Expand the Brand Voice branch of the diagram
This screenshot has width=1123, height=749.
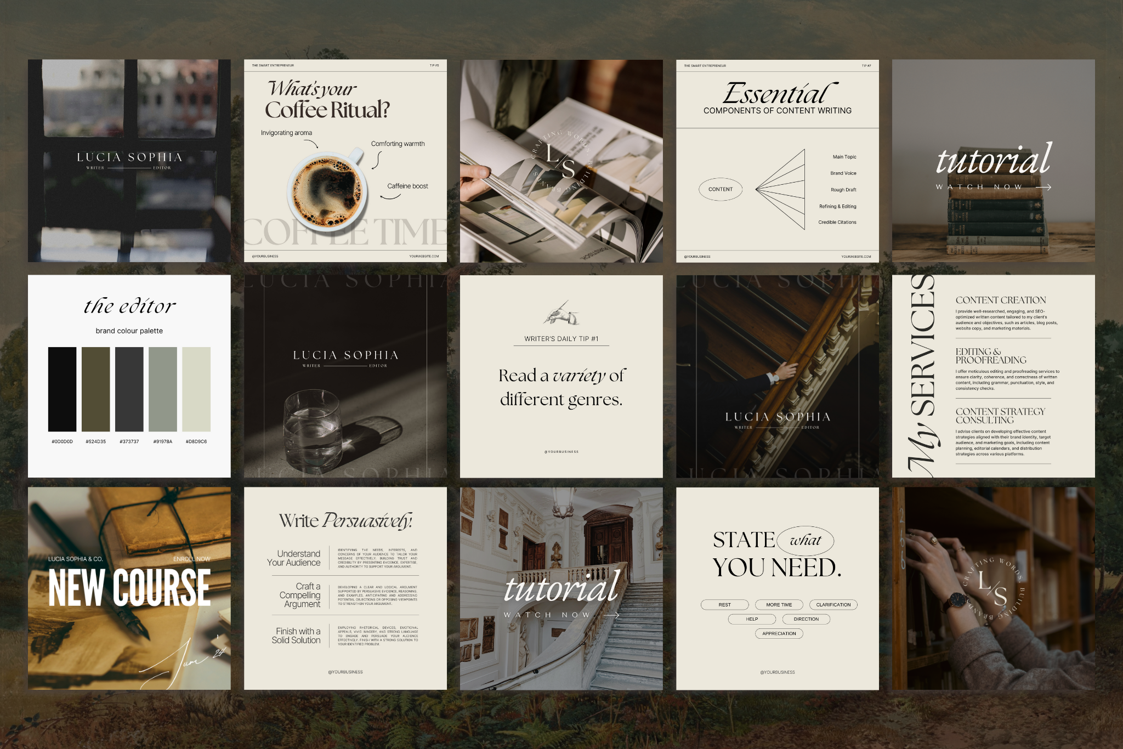click(843, 173)
